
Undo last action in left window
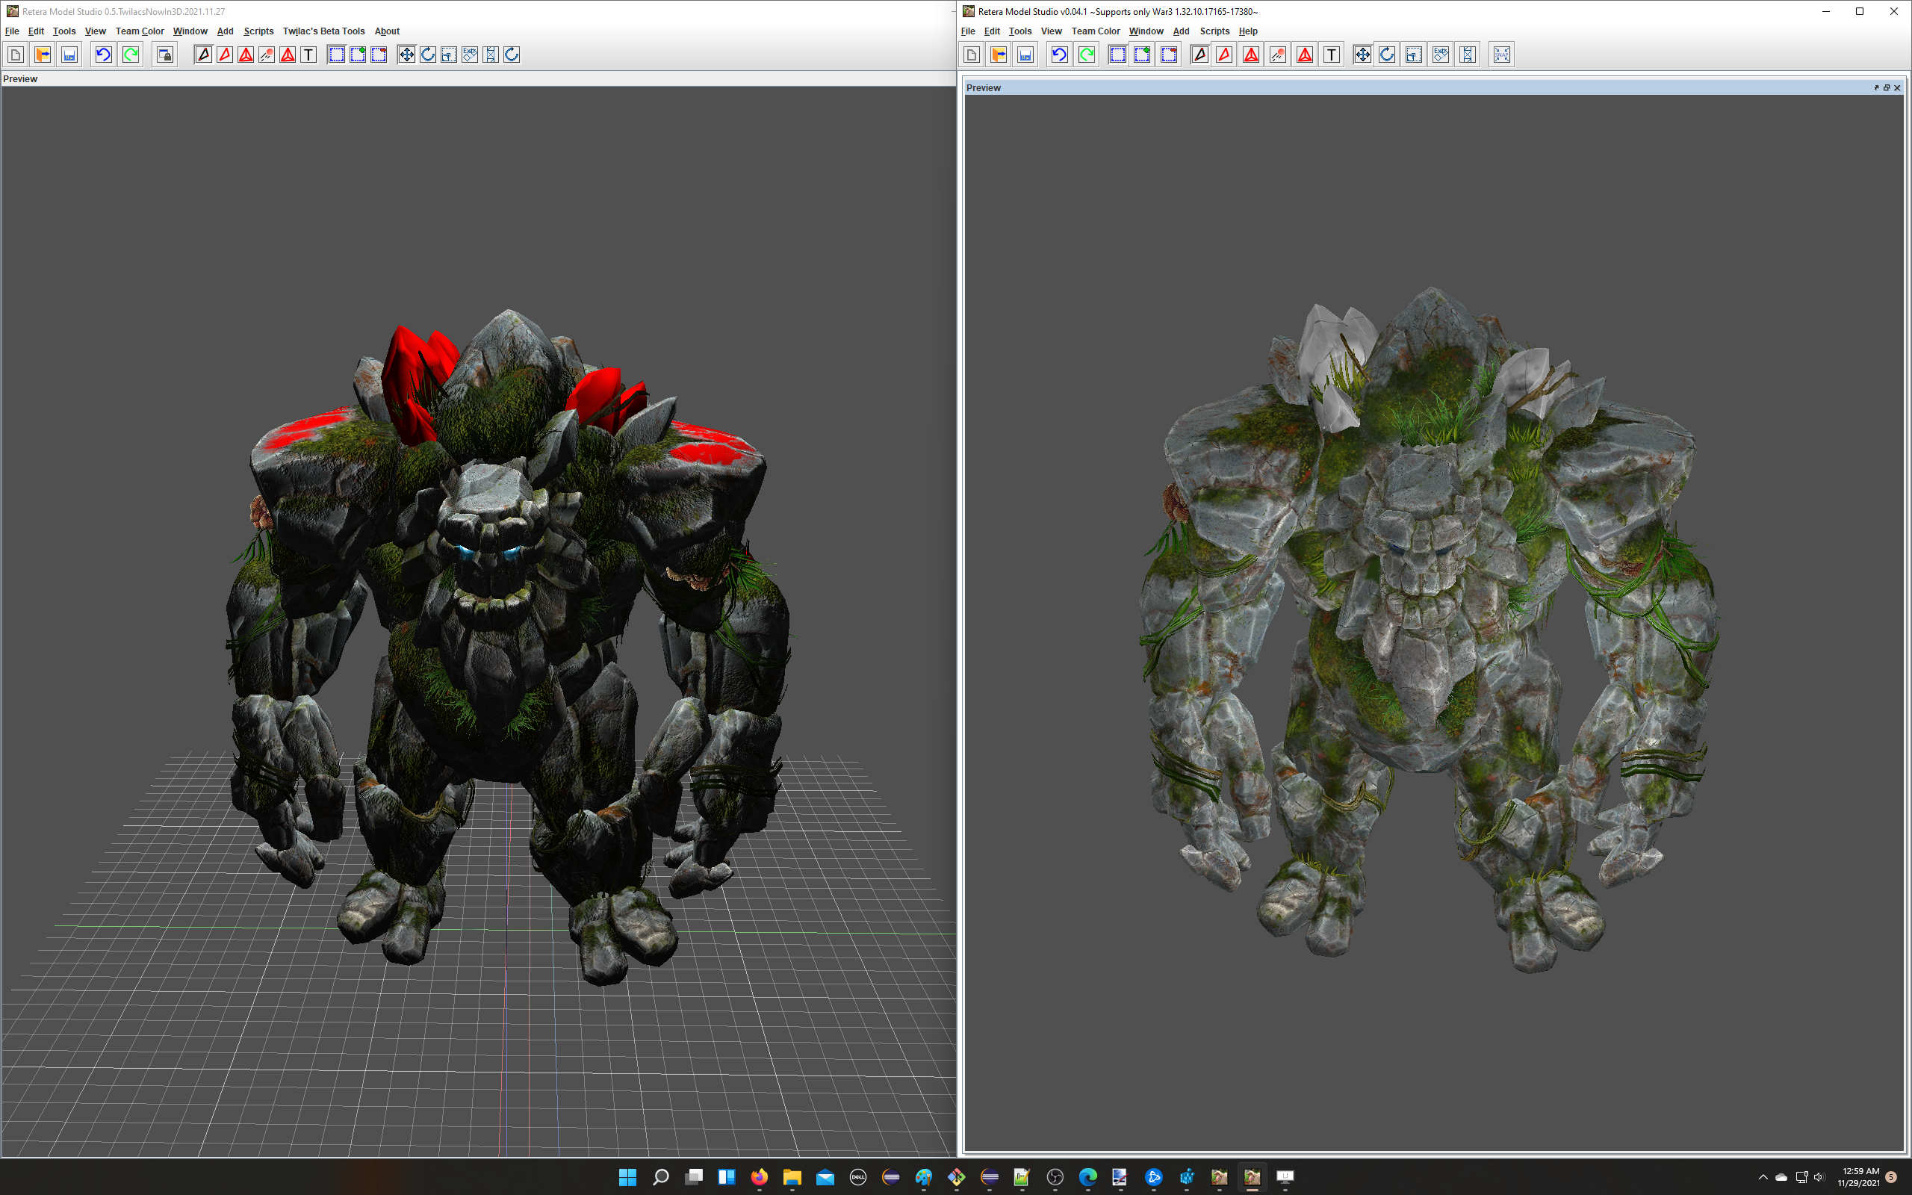104,55
